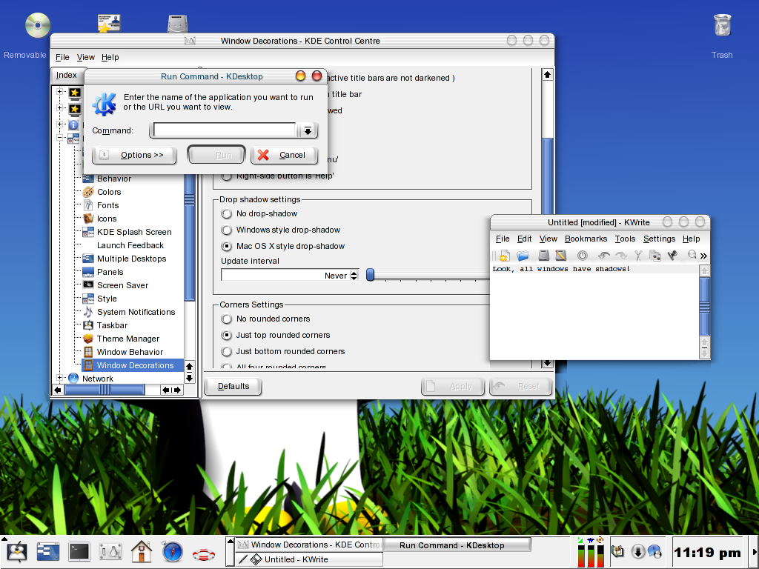The height and width of the screenshot is (569, 759).
Task: Open the Trash desktop icon
Action: point(722,25)
